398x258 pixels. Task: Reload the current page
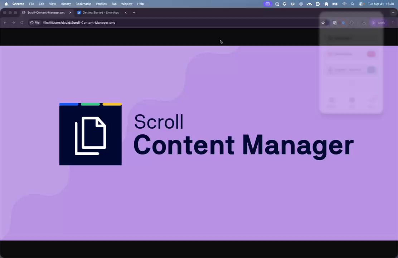(22, 23)
